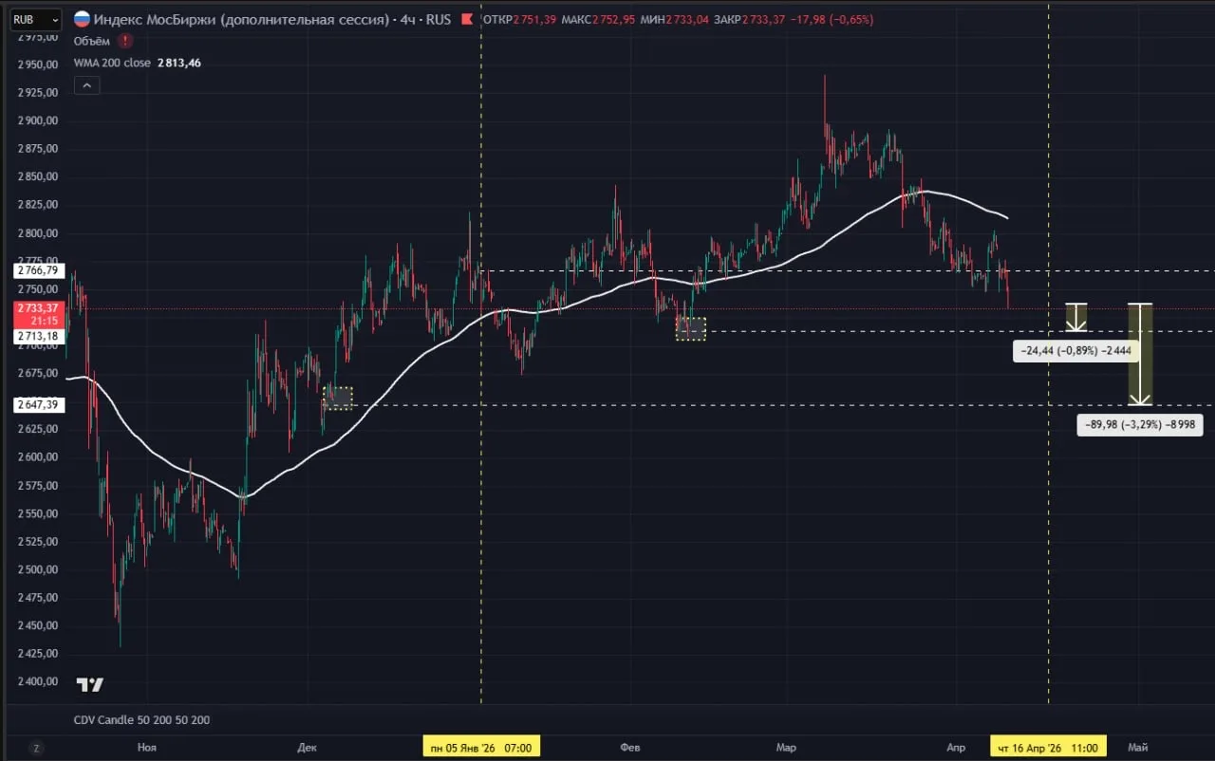Select the dotted rectangle drawing on the 2713,18 line
The image size is (1215, 761).
(691, 328)
